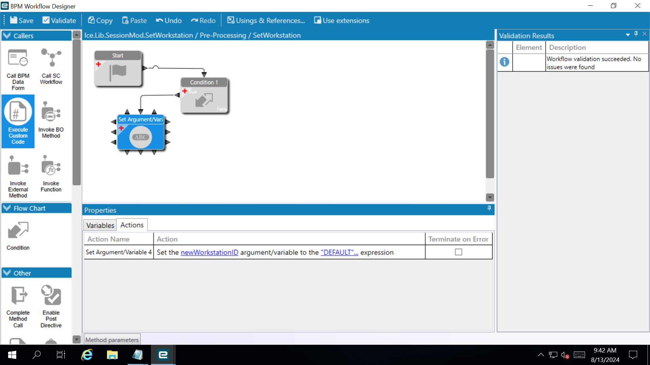This screenshot has width=650, height=365.
Task: Open the Method parameters tab
Action: pos(112,340)
